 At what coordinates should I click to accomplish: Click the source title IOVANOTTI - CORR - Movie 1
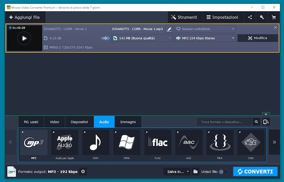(65, 29)
